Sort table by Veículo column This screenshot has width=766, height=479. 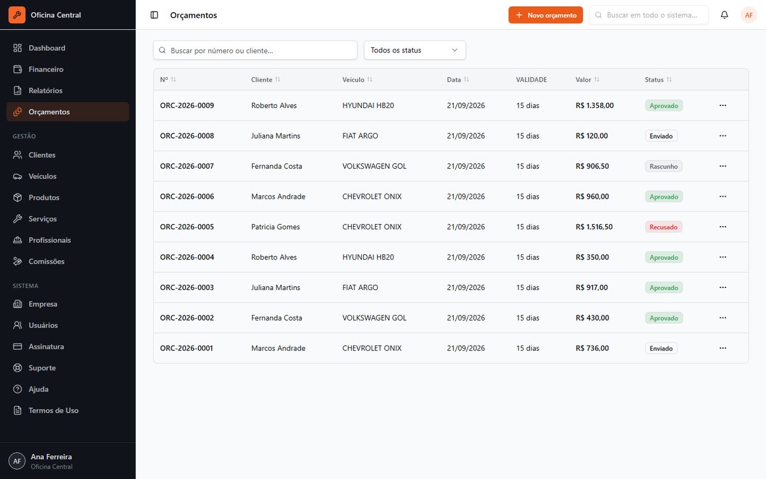[x=357, y=80]
